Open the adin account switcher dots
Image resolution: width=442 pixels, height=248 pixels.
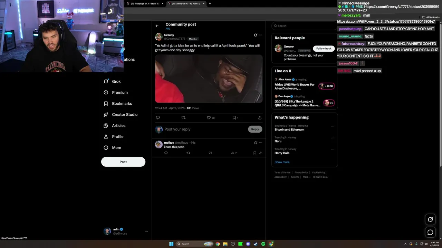[146, 231]
